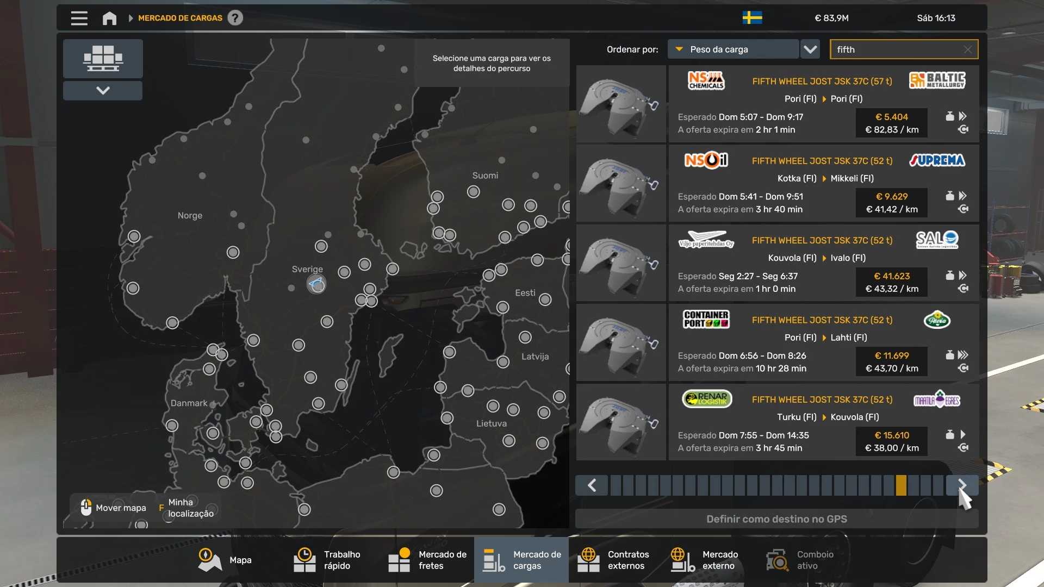Click the Suprema company logo
This screenshot has height=587, width=1044.
937,160
